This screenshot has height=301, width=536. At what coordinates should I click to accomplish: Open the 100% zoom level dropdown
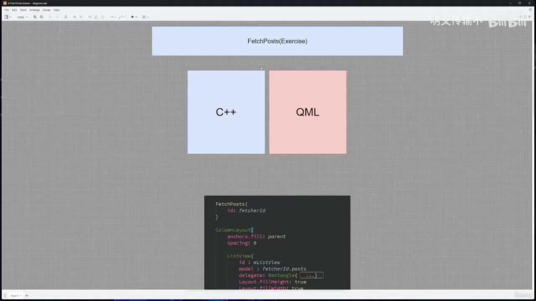(x=22, y=17)
